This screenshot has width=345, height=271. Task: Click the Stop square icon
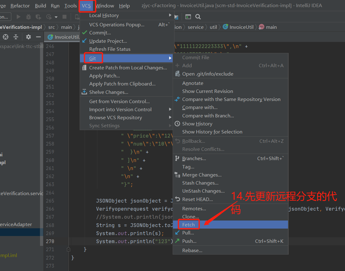64,17
